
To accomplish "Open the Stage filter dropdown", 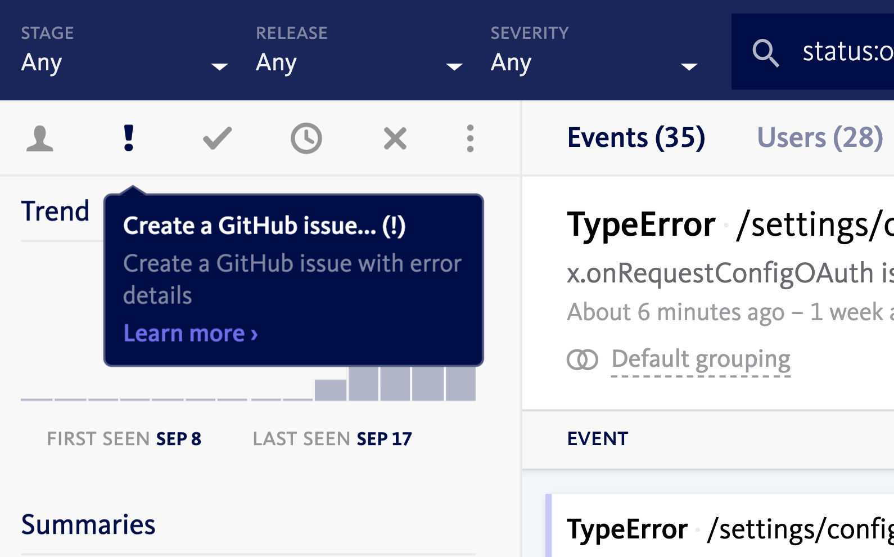I will (124, 51).
